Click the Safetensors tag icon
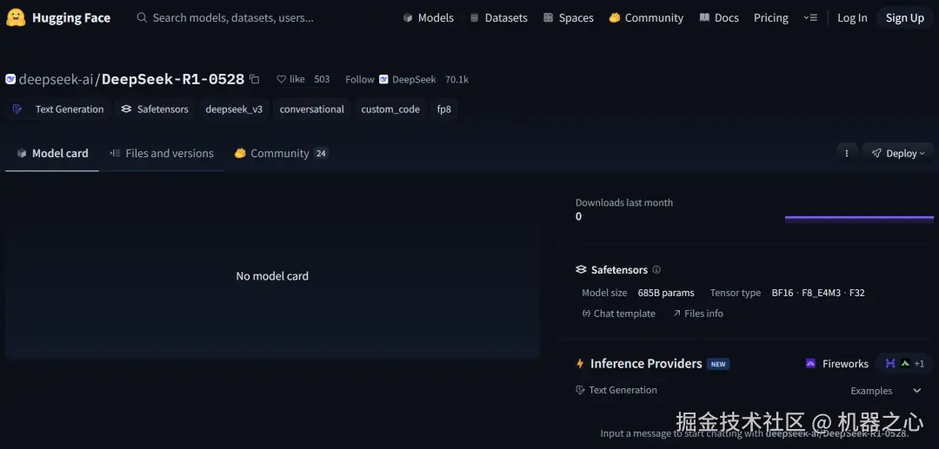 [x=126, y=109]
